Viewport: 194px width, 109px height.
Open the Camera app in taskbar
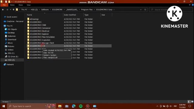click(67, 106)
